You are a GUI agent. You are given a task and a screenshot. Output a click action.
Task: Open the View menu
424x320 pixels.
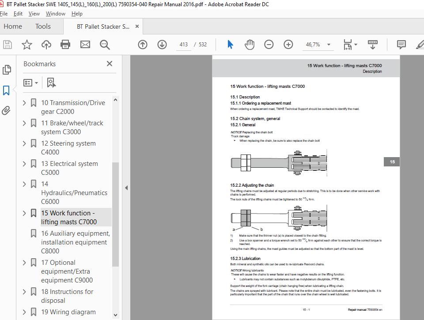(x=34, y=14)
